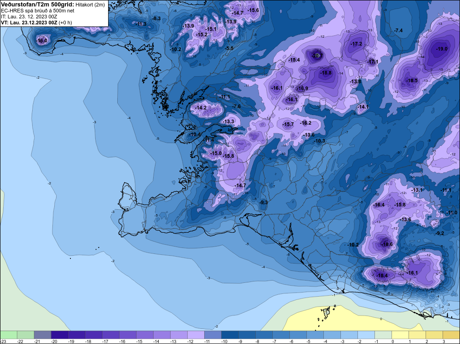The width and height of the screenshot is (460, 344).
Task: Select the -16.0 temperature reading
Action: tap(41, 40)
